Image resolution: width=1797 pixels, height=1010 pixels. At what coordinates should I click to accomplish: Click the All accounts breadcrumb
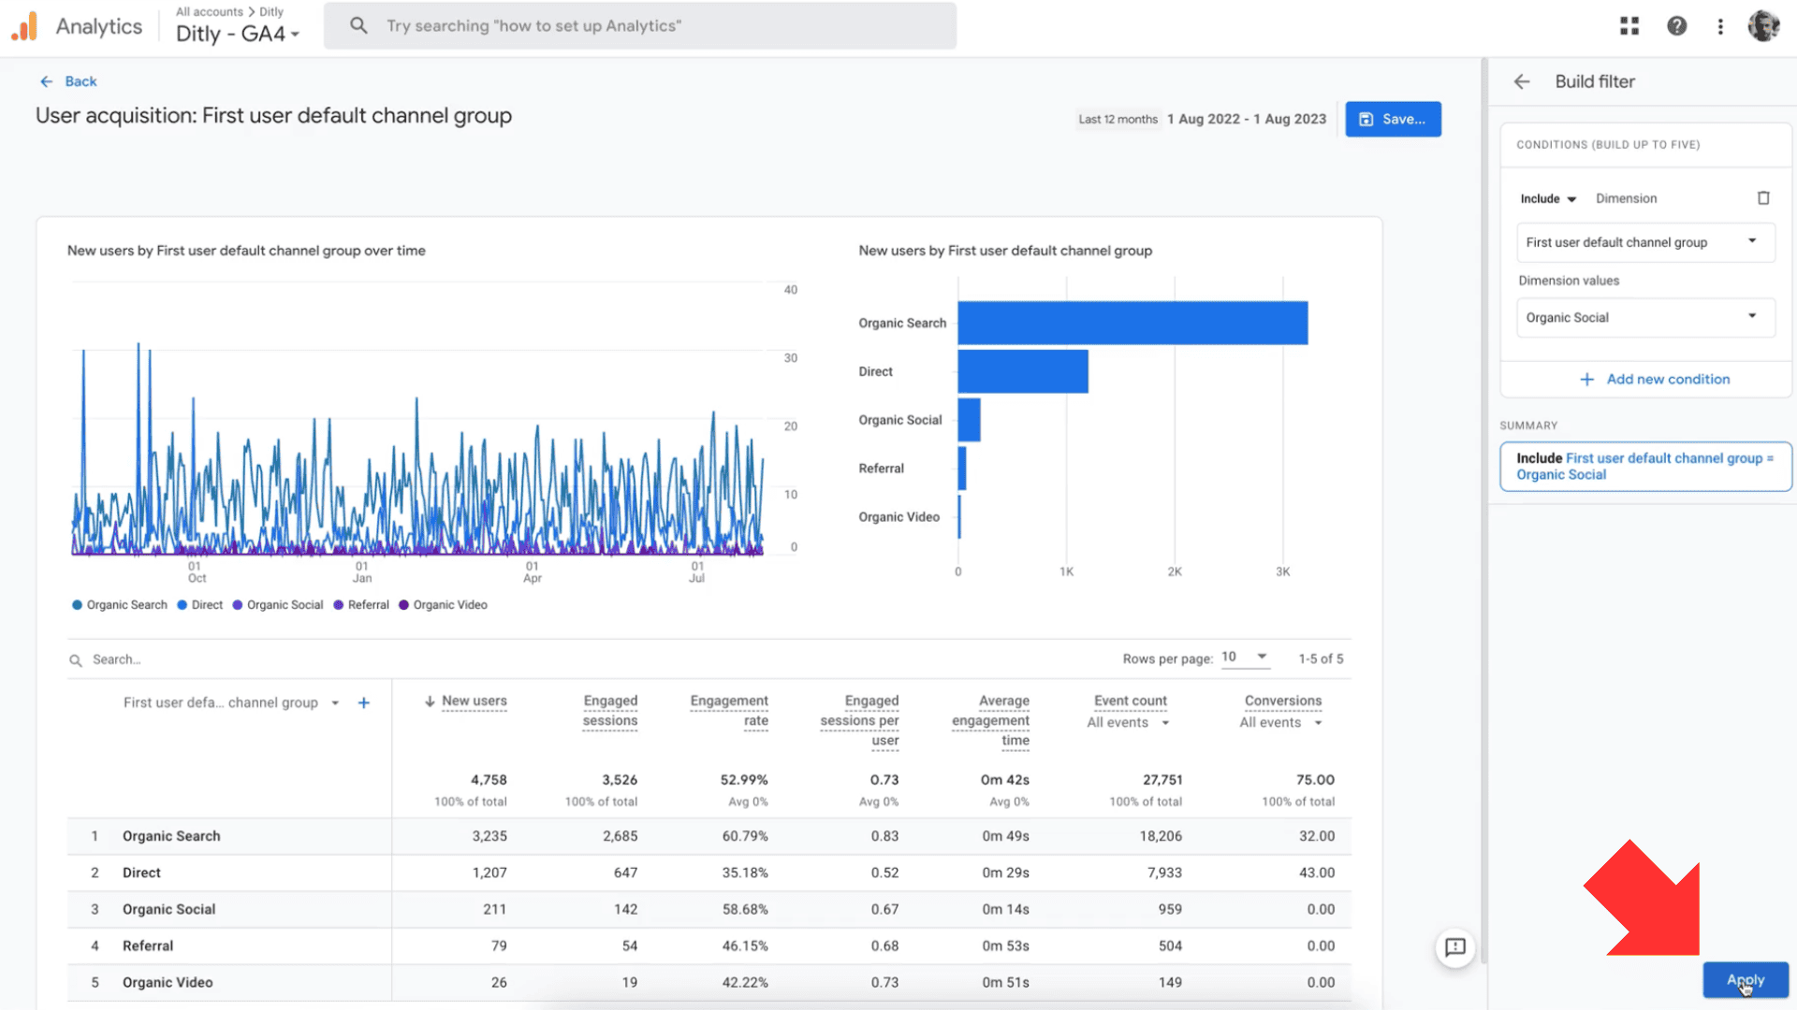point(210,11)
